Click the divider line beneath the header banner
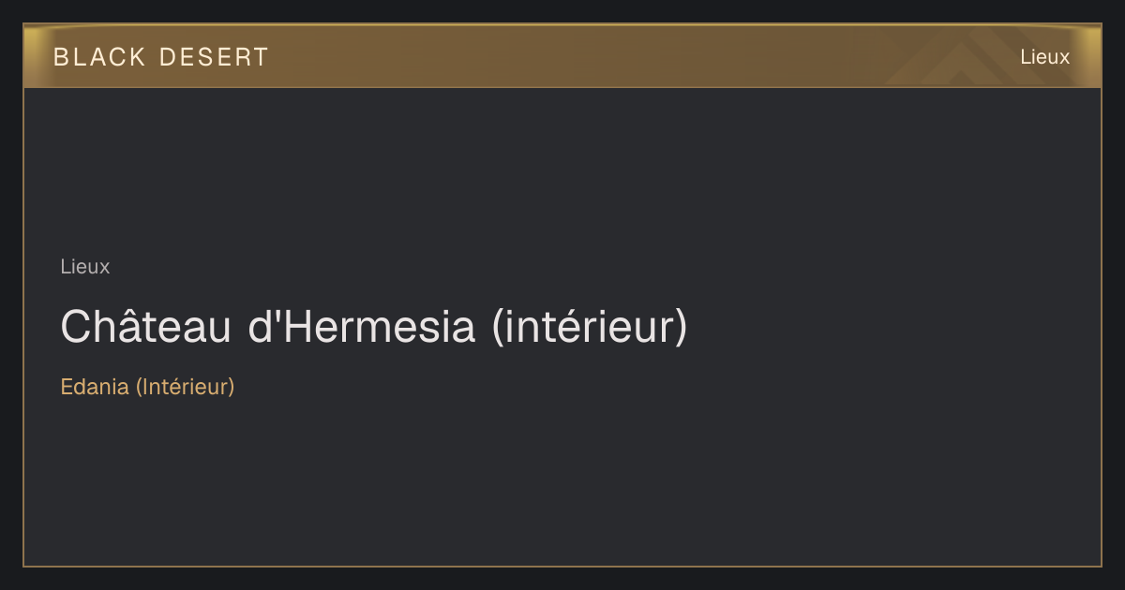Image resolution: width=1125 pixels, height=590 pixels. tap(562, 87)
